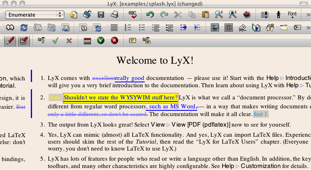Click the greyed update master document icon
The image size is (311, 170).
pyautogui.click(x=51, y=28)
